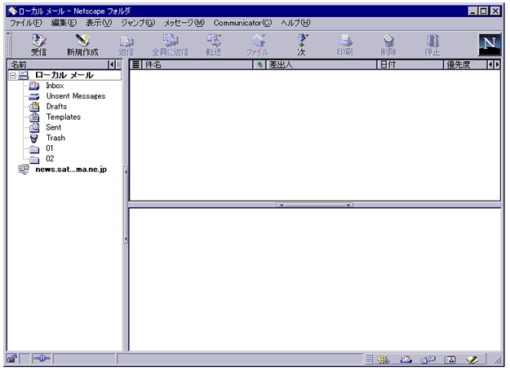Click the Netscape N logo

tap(490, 44)
